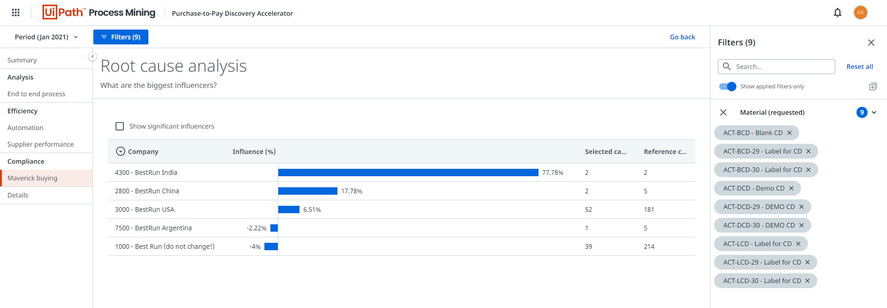The height and width of the screenshot is (308, 887).
Task: Collapse the Material (requested) filter chevron
Action: 874,112
